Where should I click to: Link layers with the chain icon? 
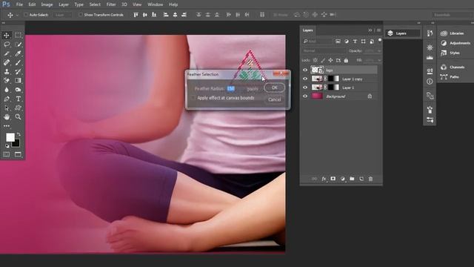tap(314, 179)
